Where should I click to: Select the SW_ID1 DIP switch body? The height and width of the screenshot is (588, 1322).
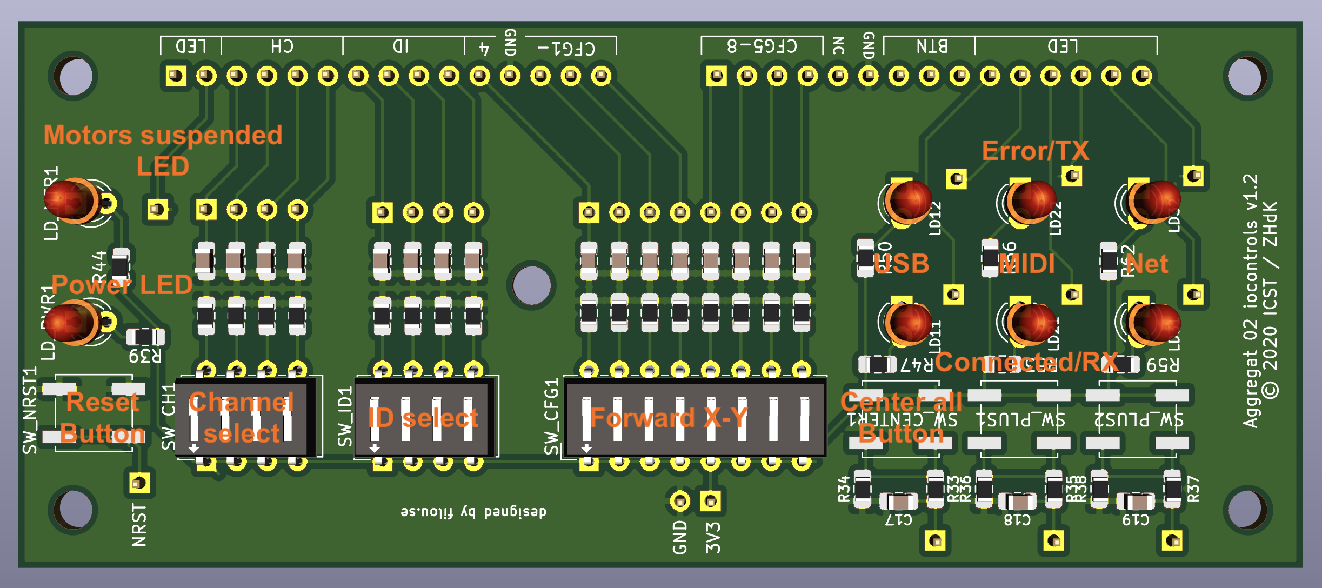tap(425, 418)
